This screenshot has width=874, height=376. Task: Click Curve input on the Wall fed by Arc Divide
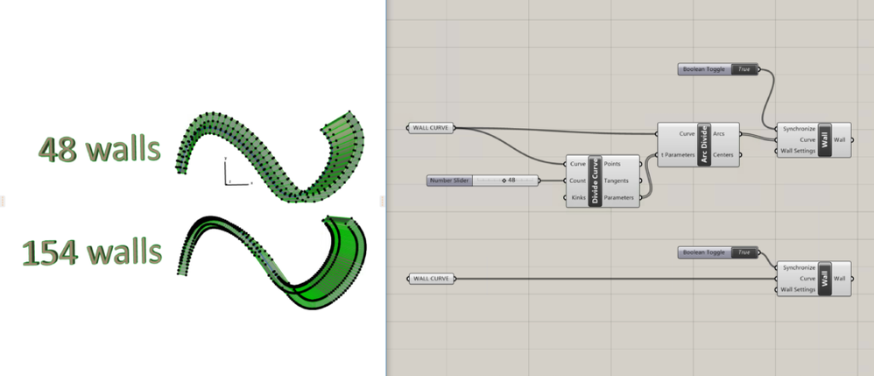(807, 139)
